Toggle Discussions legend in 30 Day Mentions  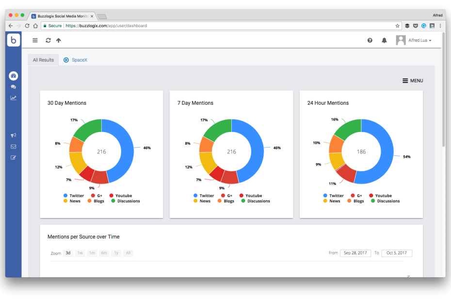(126, 201)
